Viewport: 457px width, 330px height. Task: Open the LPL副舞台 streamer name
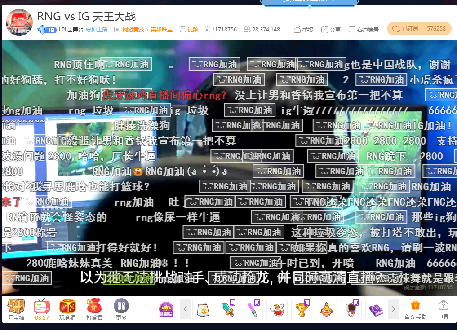(x=71, y=30)
